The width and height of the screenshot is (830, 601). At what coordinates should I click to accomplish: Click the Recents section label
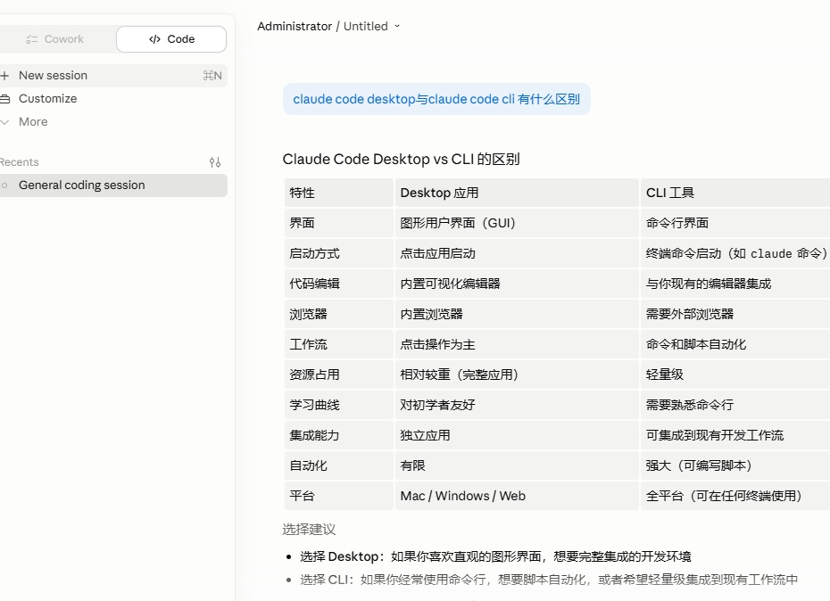(20, 162)
